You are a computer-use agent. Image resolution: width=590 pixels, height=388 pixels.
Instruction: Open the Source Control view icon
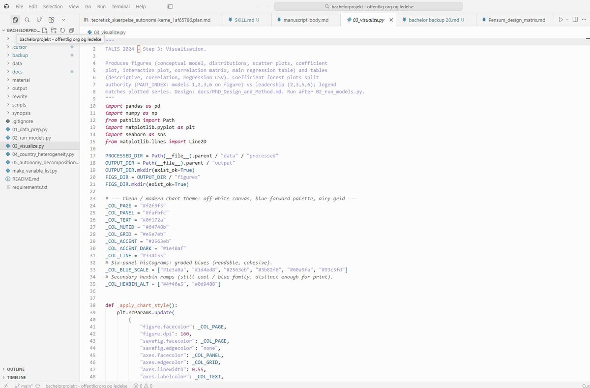39,20
